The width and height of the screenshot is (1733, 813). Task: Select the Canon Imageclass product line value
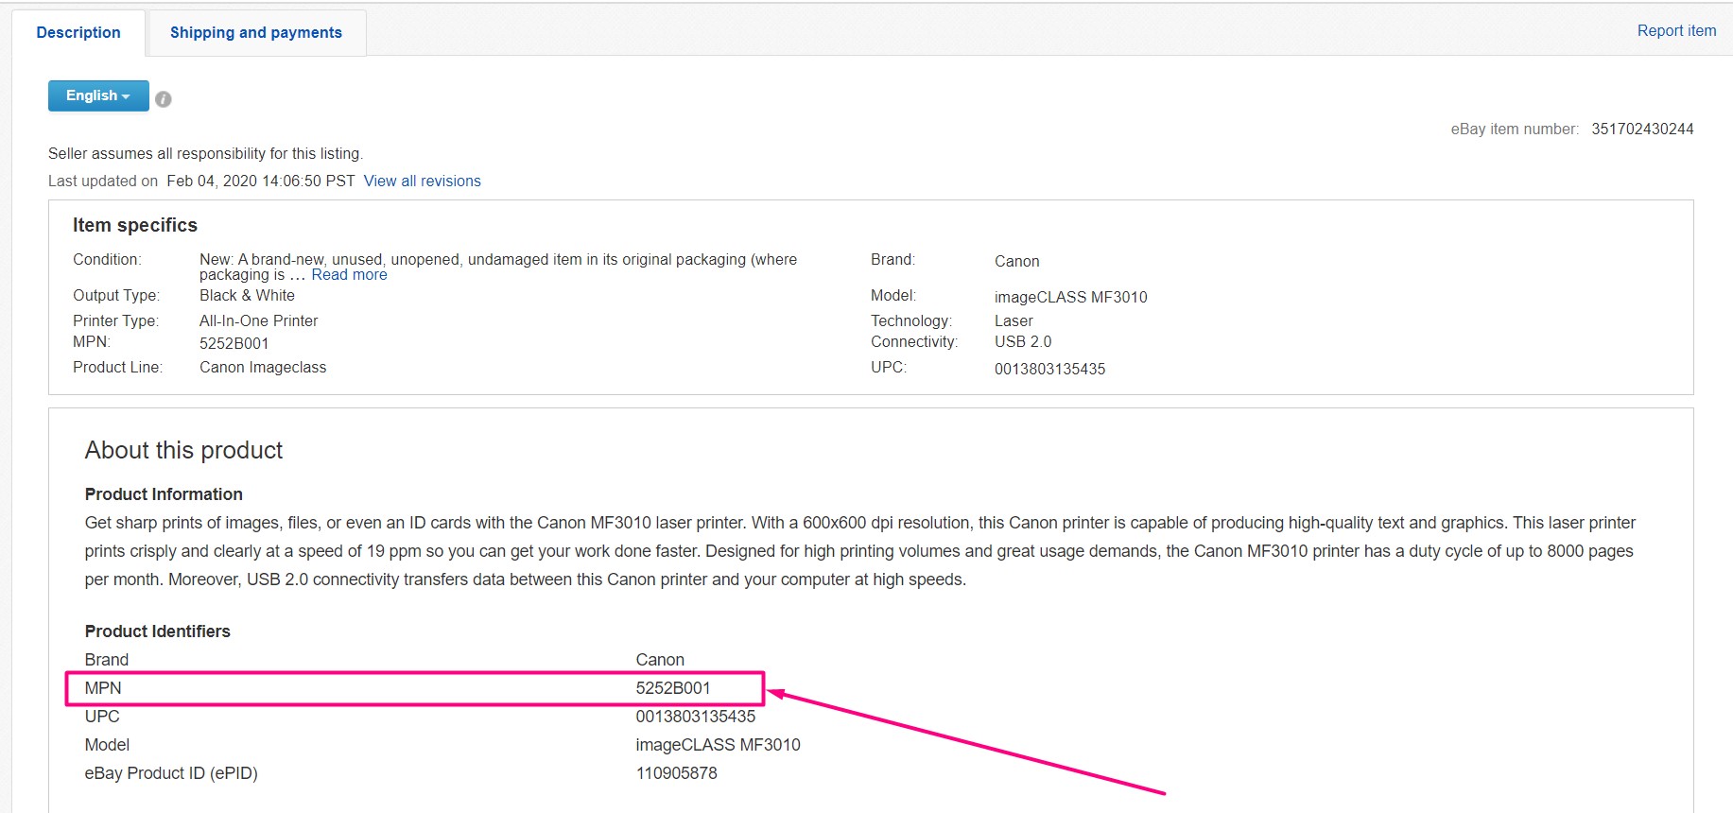[263, 367]
